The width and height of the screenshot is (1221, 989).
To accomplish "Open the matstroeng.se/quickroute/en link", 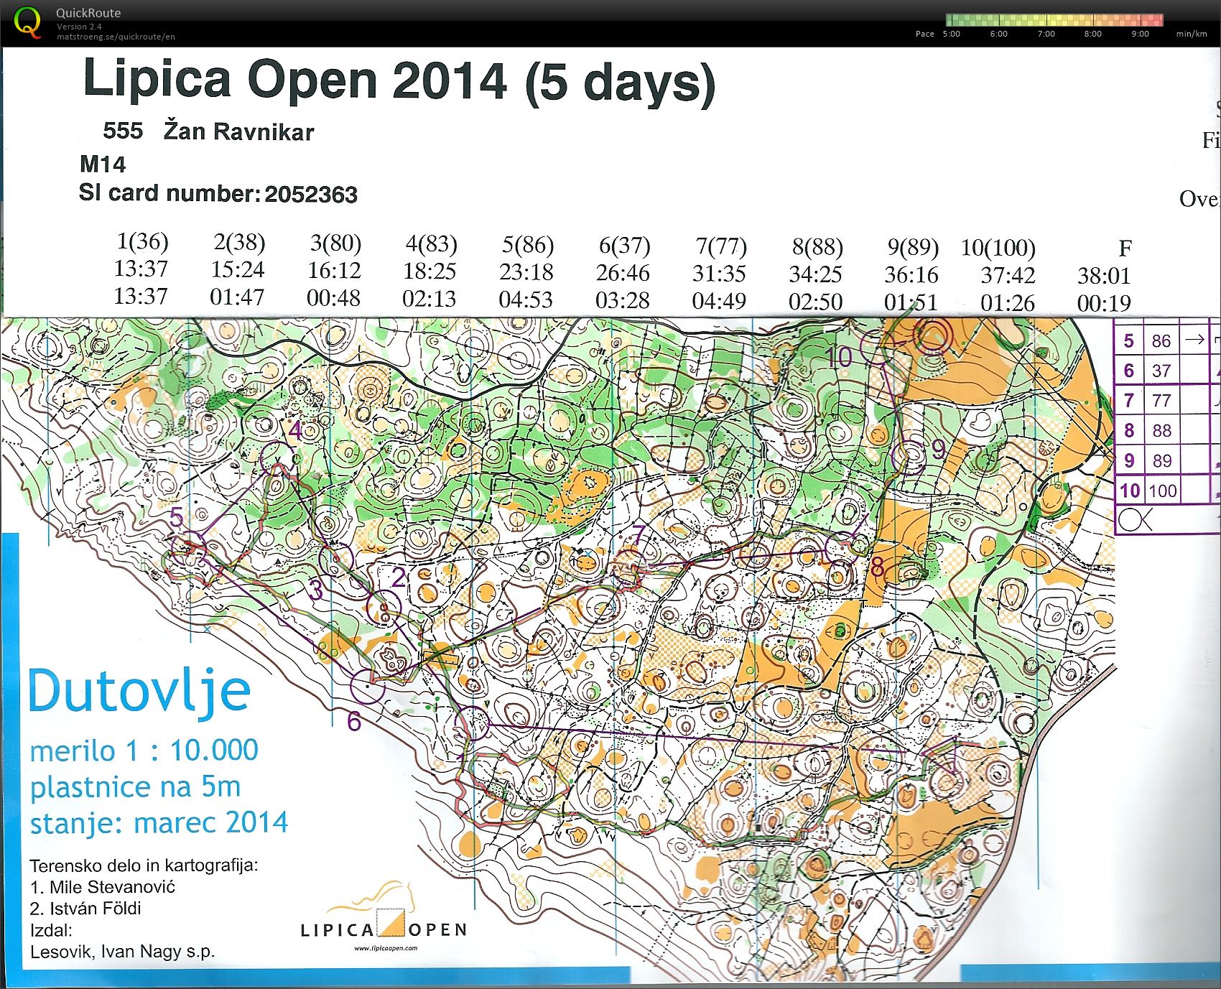I will coord(116,37).
